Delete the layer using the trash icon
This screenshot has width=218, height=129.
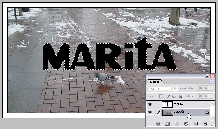[x=205, y=124]
